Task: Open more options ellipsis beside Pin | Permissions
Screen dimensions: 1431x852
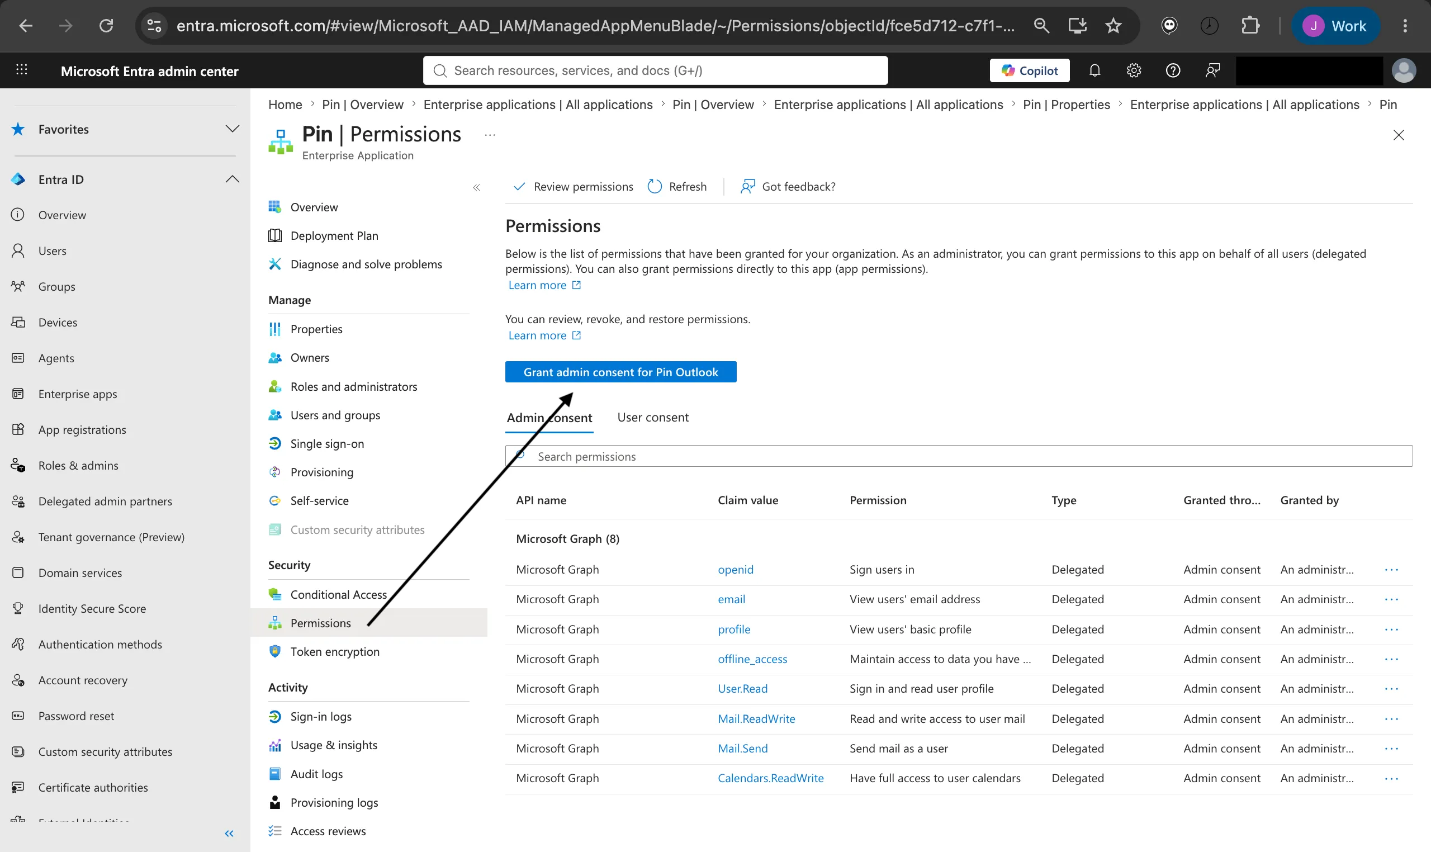Action: (x=490, y=135)
